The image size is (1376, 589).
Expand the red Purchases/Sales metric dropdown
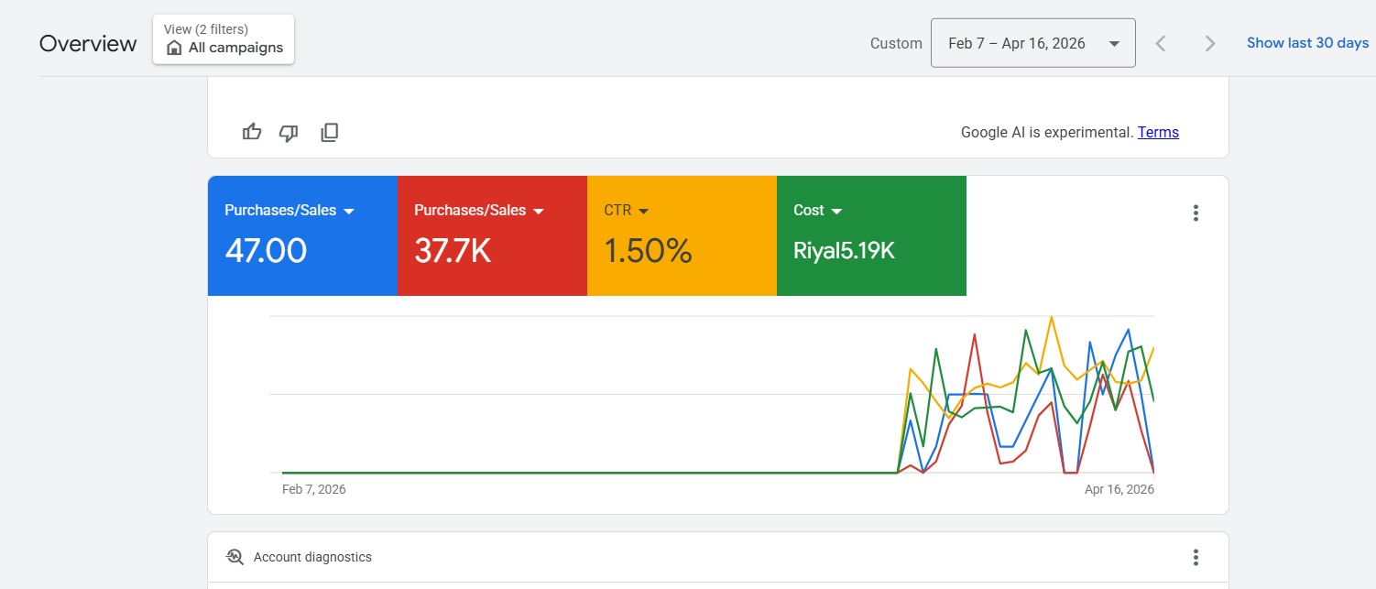pos(538,212)
